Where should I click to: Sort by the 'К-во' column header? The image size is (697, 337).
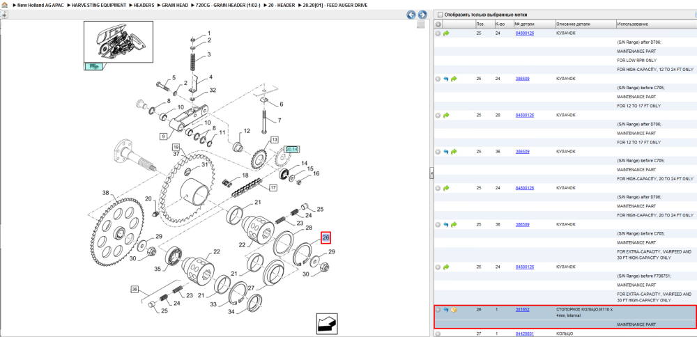pos(503,24)
